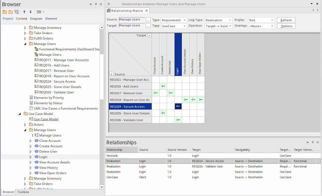Switch to the Project tab

pos(8,19)
